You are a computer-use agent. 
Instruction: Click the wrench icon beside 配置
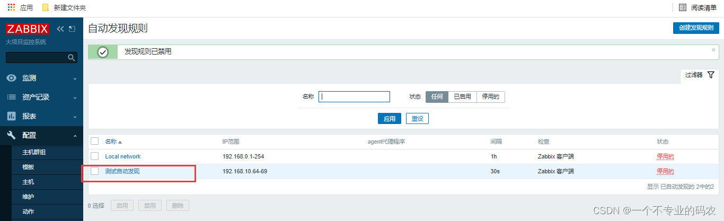(11, 135)
